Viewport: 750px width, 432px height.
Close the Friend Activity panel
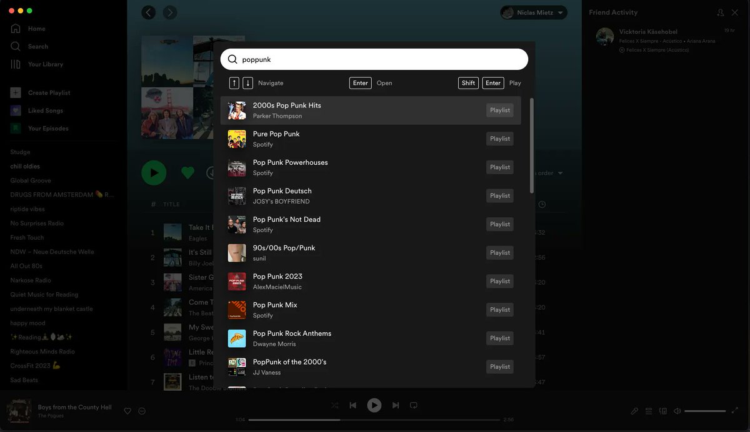(735, 12)
